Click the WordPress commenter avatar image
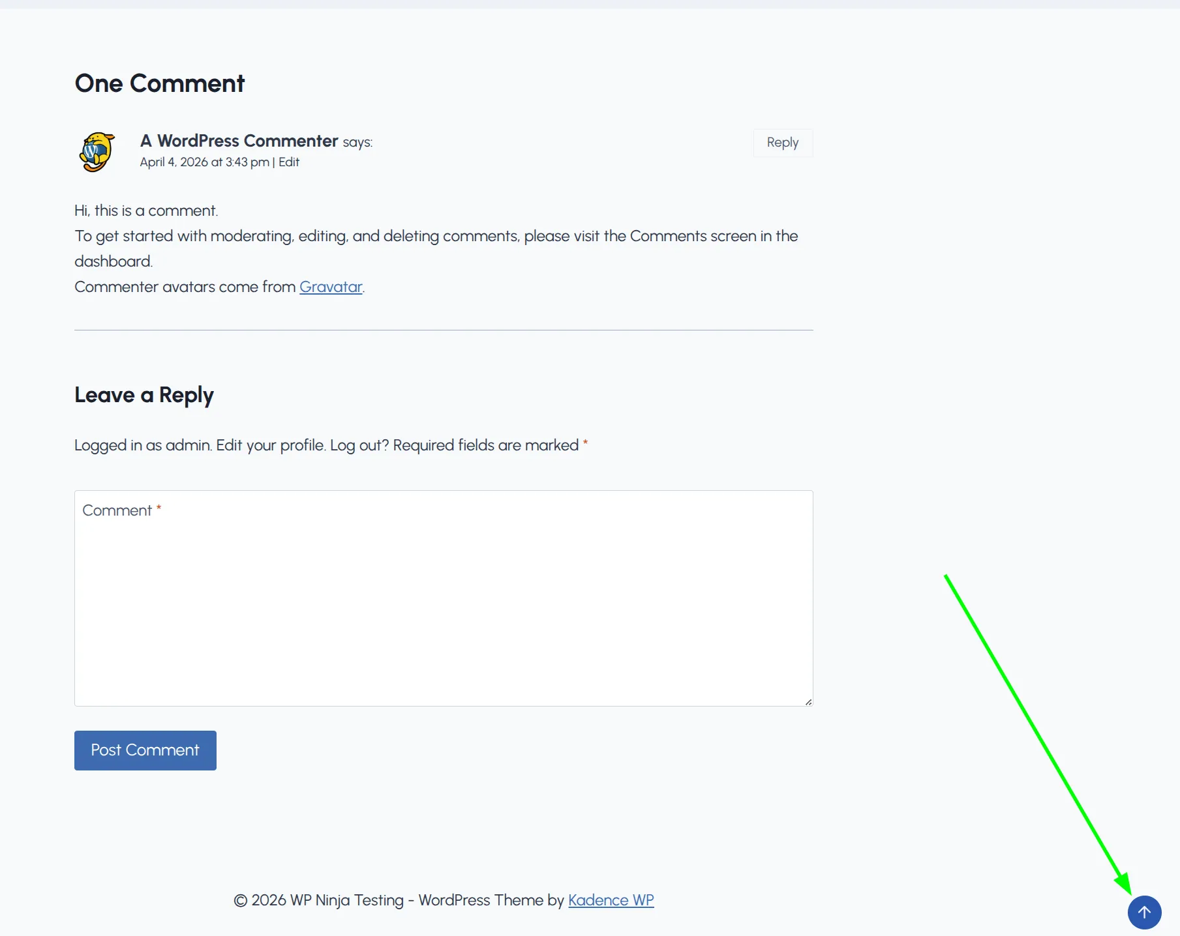 96,151
